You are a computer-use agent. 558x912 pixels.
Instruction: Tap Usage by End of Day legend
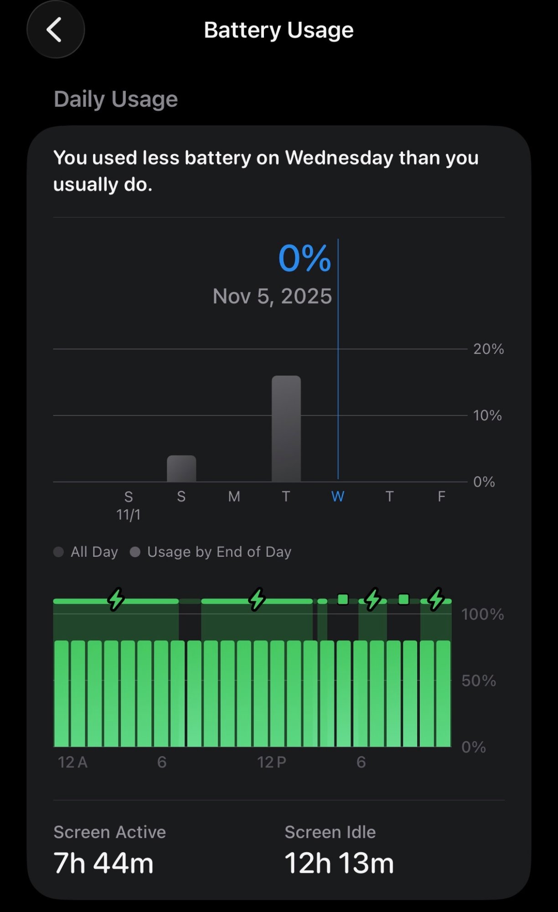click(x=211, y=552)
